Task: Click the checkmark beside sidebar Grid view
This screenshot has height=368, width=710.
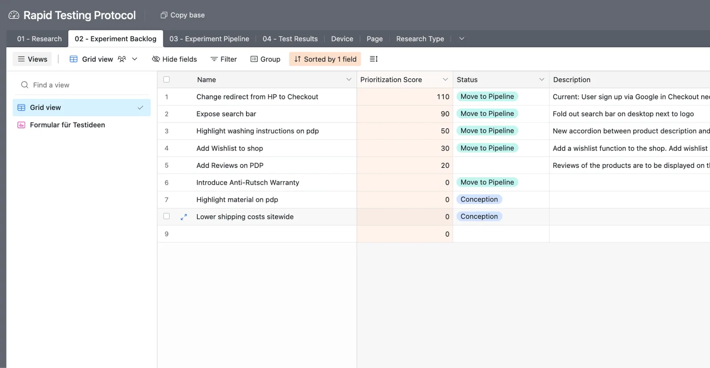Action: (x=140, y=107)
